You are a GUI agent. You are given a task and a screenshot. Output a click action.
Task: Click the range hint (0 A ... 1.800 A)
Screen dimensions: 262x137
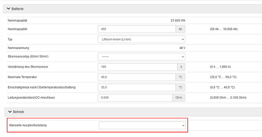point(220,67)
